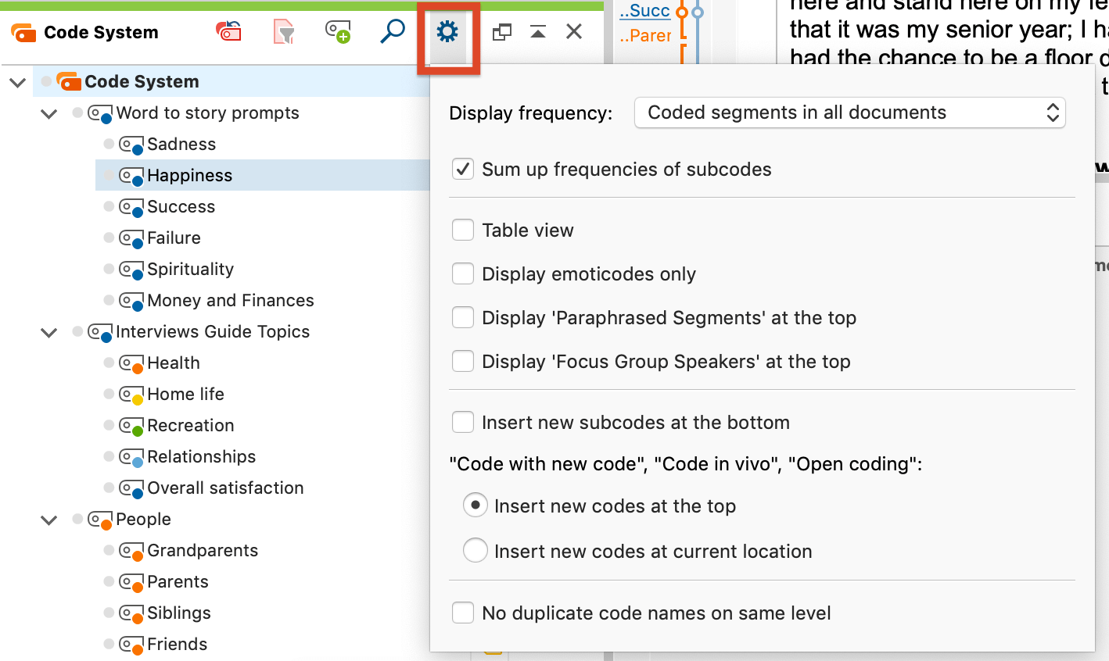The width and height of the screenshot is (1109, 661).
Task: Click the root Code System folder icon
Action: point(69,81)
